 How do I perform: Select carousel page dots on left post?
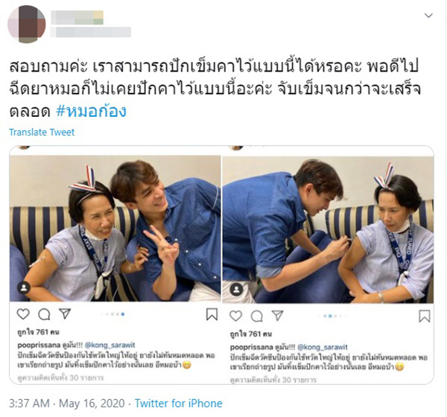(x=113, y=314)
